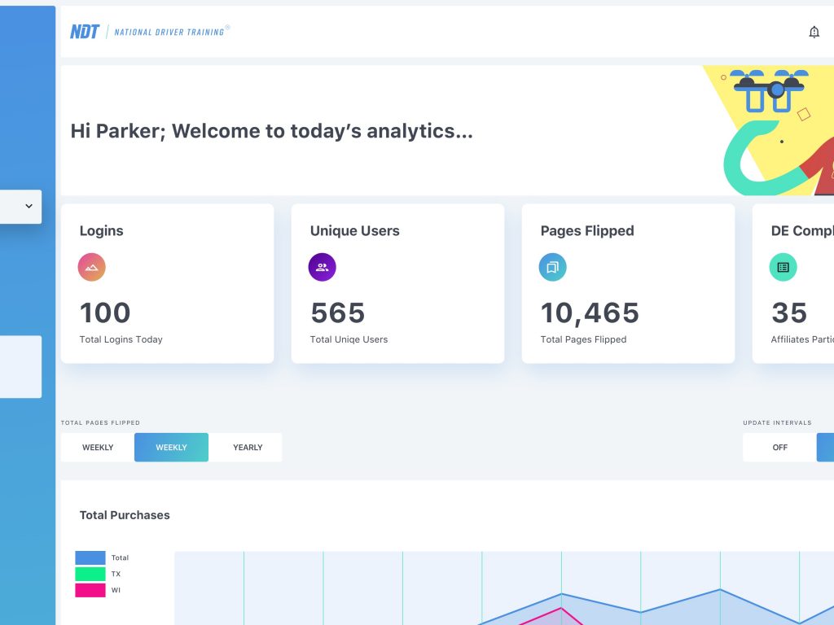
Task: Click the green TX legend swatch
Action: [90, 574]
